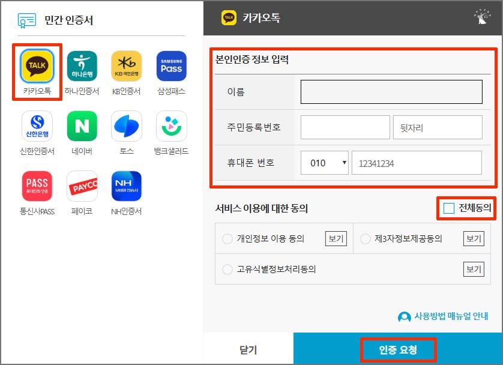
Task: Open the 010 phone prefix dropdown
Action: 324,163
